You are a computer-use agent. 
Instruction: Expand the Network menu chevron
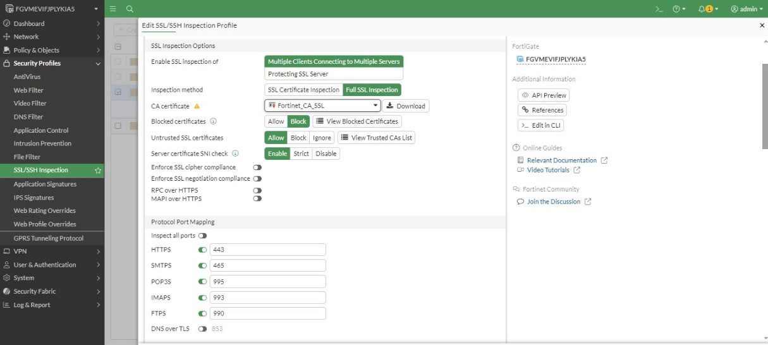point(98,37)
